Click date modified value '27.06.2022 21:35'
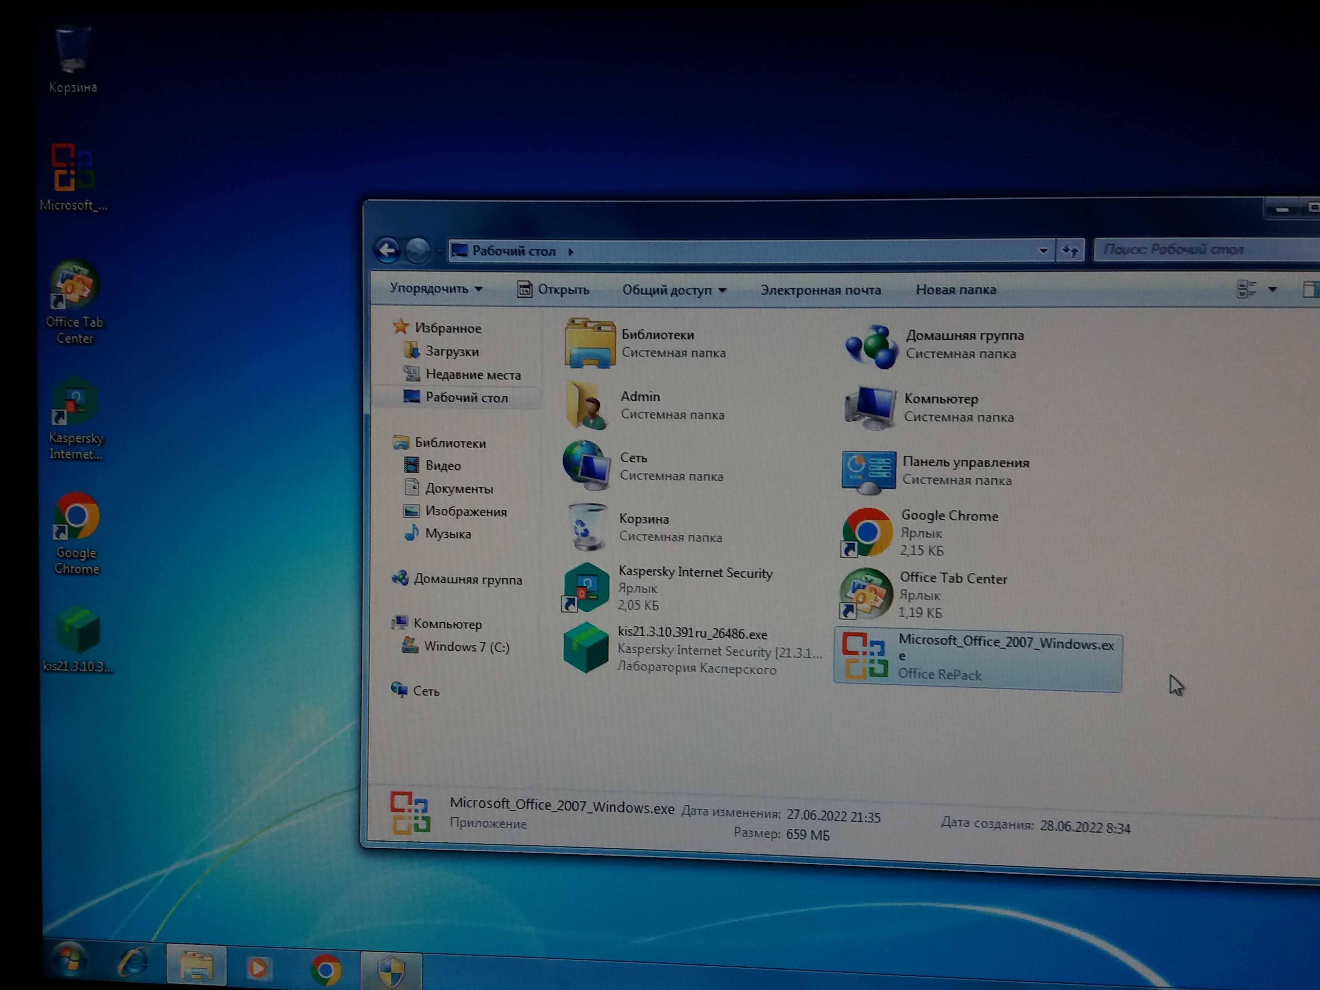 [833, 816]
